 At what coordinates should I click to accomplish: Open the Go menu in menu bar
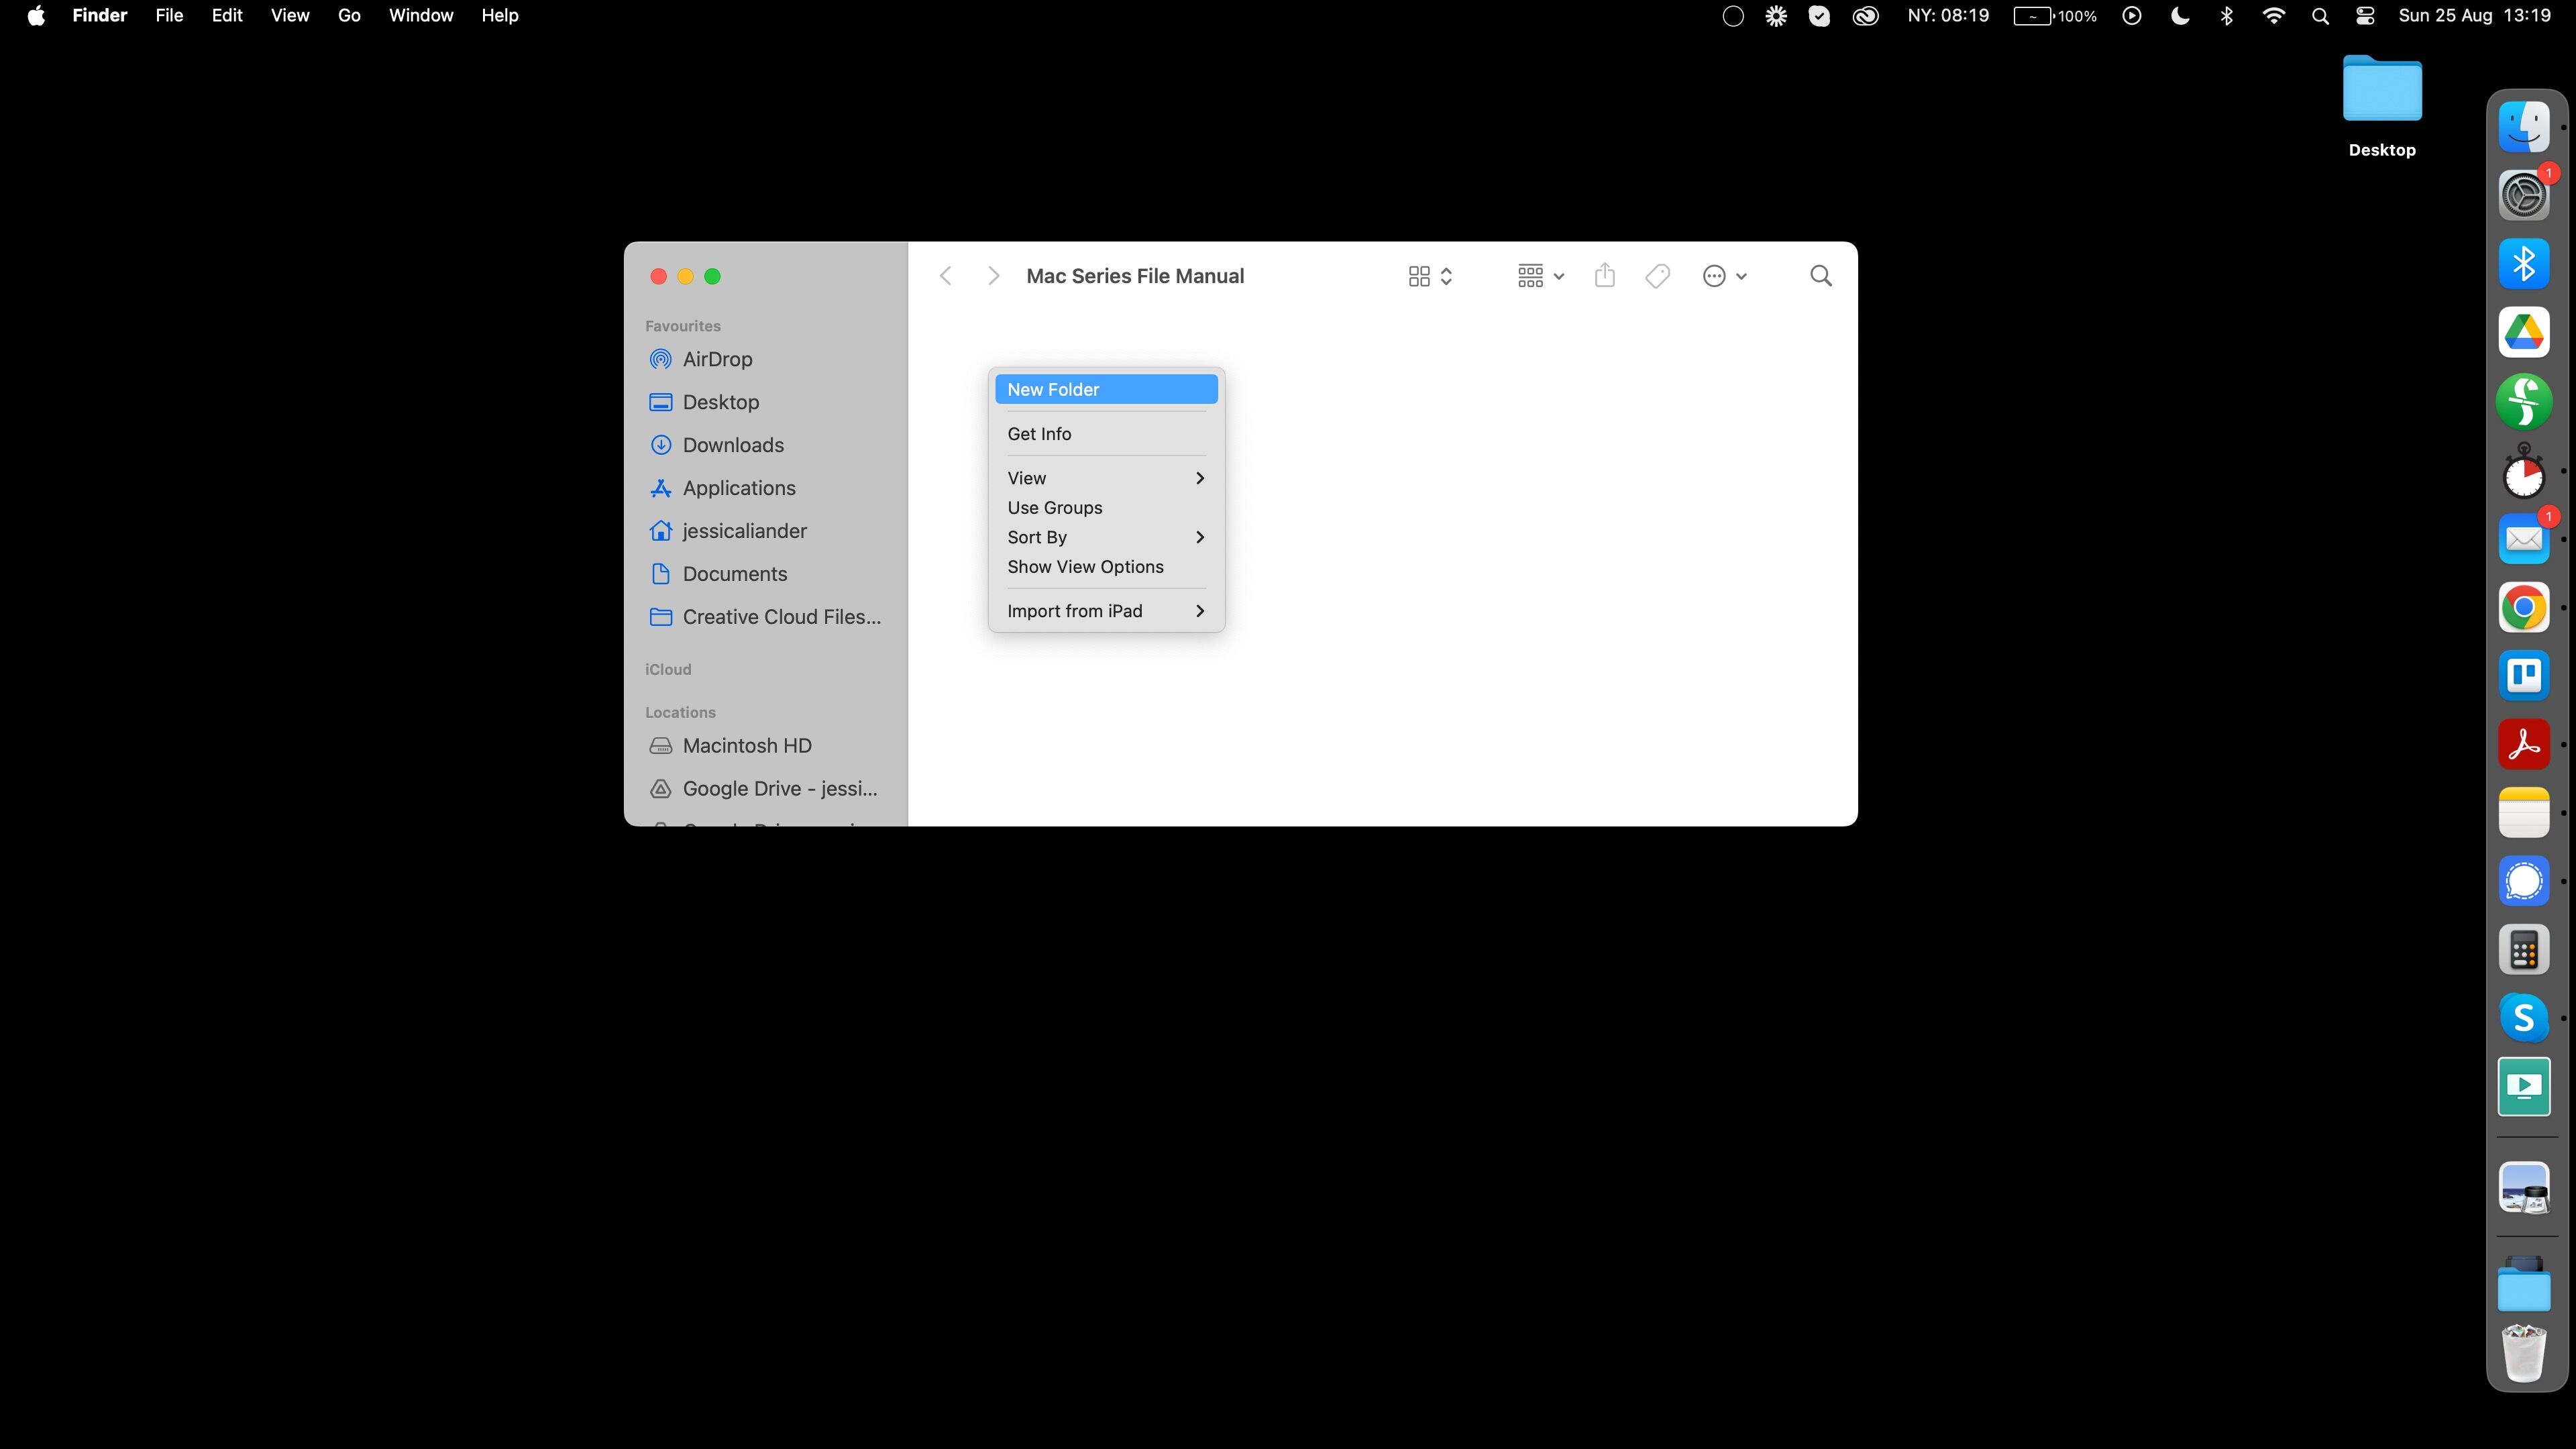coord(348,16)
